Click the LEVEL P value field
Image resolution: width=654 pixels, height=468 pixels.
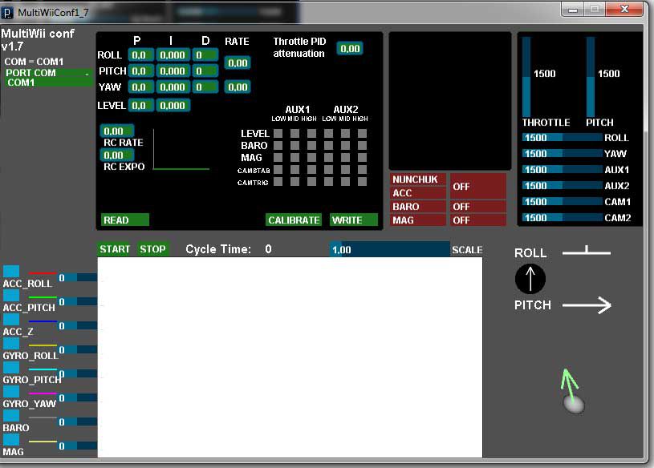click(x=140, y=105)
